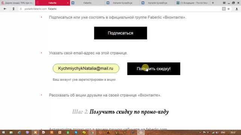Click the network signal tray icon
The width and height of the screenshot is (241, 135).
pyautogui.click(x=213, y=132)
